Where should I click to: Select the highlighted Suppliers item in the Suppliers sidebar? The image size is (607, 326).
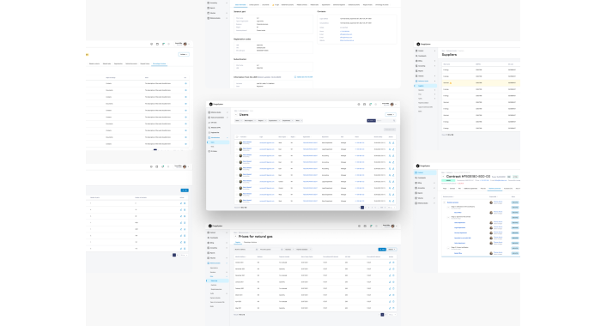coord(426,86)
